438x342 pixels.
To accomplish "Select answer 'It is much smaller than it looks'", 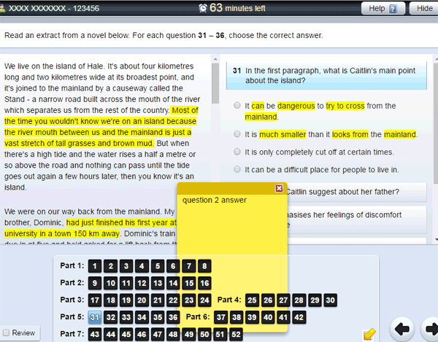I will click(x=237, y=134).
